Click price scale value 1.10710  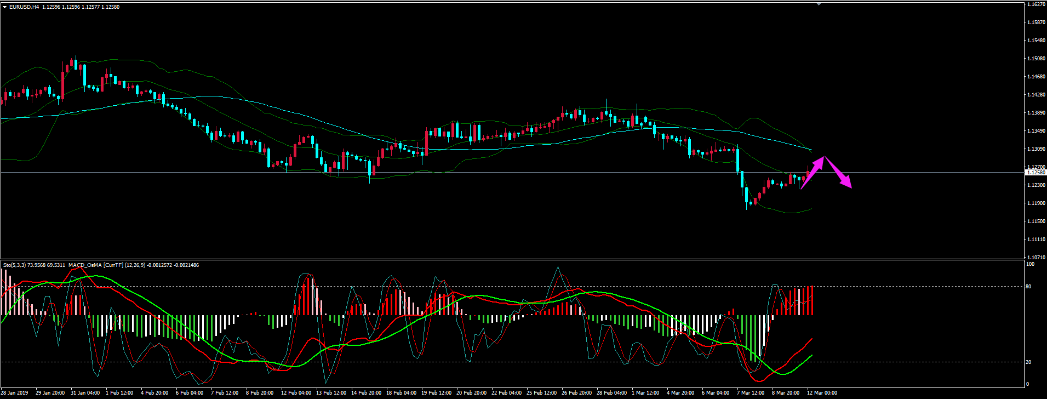[x=1035, y=258]
